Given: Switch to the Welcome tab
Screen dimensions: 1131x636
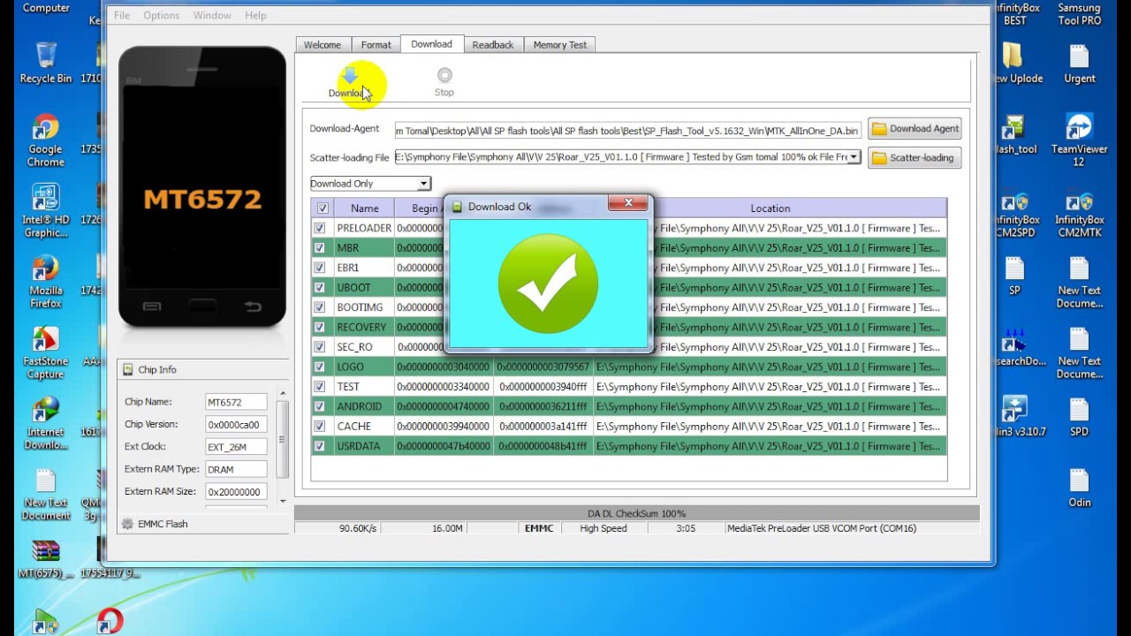Looking at the screenshot, I should 323,45.
